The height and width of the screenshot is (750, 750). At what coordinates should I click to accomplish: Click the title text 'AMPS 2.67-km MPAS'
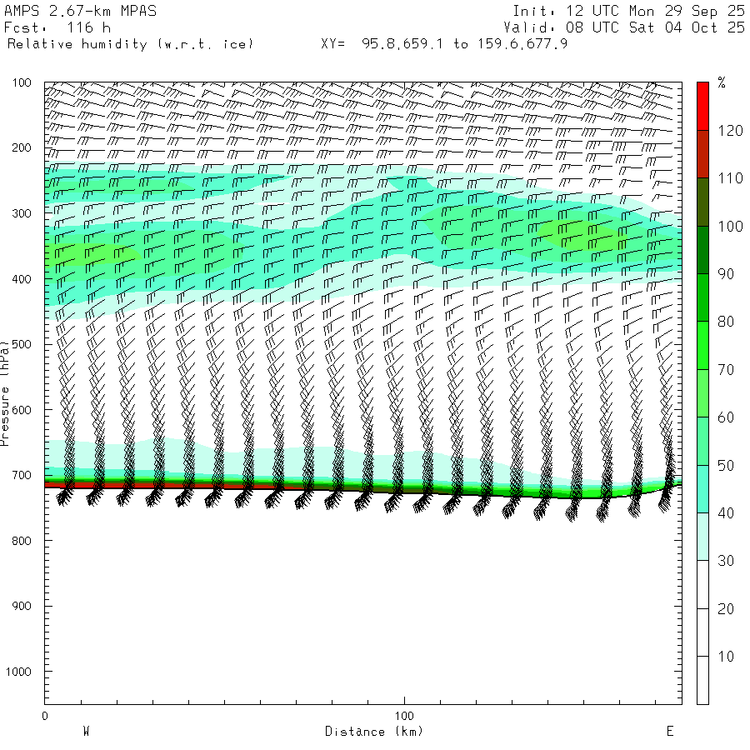click(x=80, y=11)
